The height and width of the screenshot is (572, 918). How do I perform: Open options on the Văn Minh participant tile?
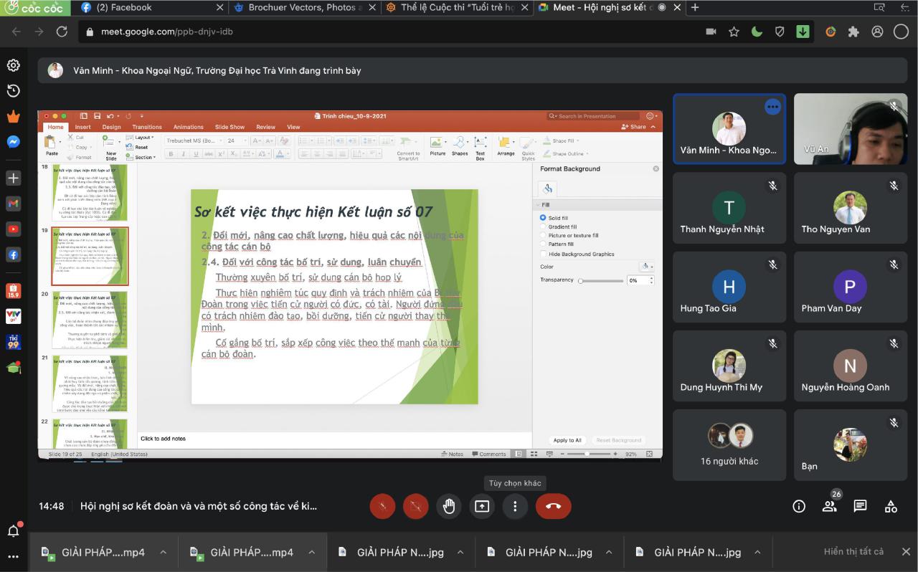[x=772, y=107]
